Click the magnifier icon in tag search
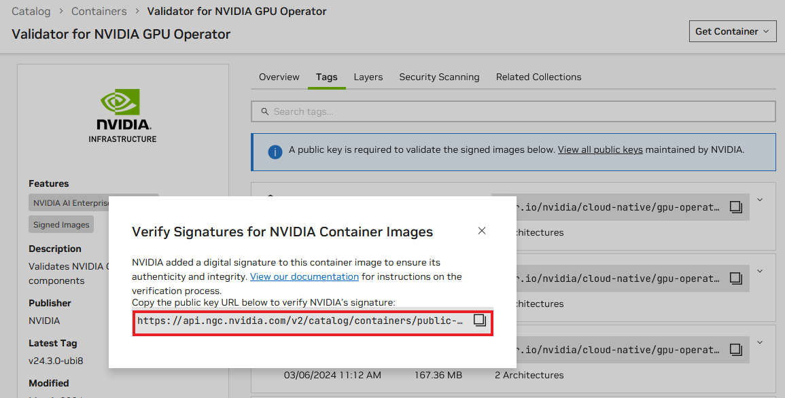The height and width of the screenshot is (398, 785). coord(263,111)
